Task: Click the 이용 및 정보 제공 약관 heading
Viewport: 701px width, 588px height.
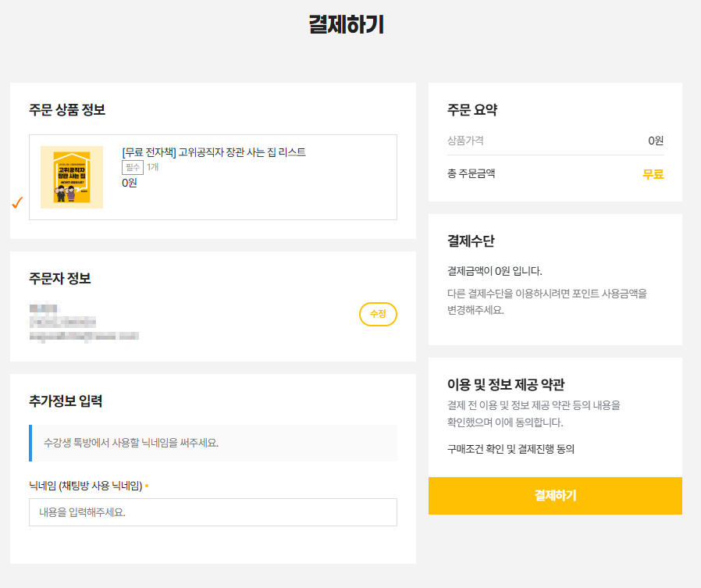Action: click(x=506, y=384)
